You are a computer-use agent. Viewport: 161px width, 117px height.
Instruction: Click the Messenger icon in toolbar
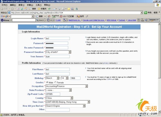(76, 9)
